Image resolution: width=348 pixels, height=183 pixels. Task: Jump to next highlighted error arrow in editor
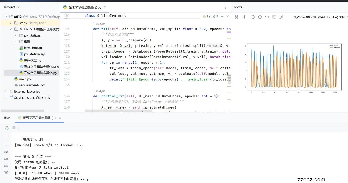point(228,16)
